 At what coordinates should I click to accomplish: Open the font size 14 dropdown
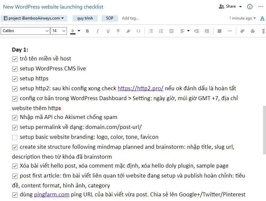coord(59,31)
